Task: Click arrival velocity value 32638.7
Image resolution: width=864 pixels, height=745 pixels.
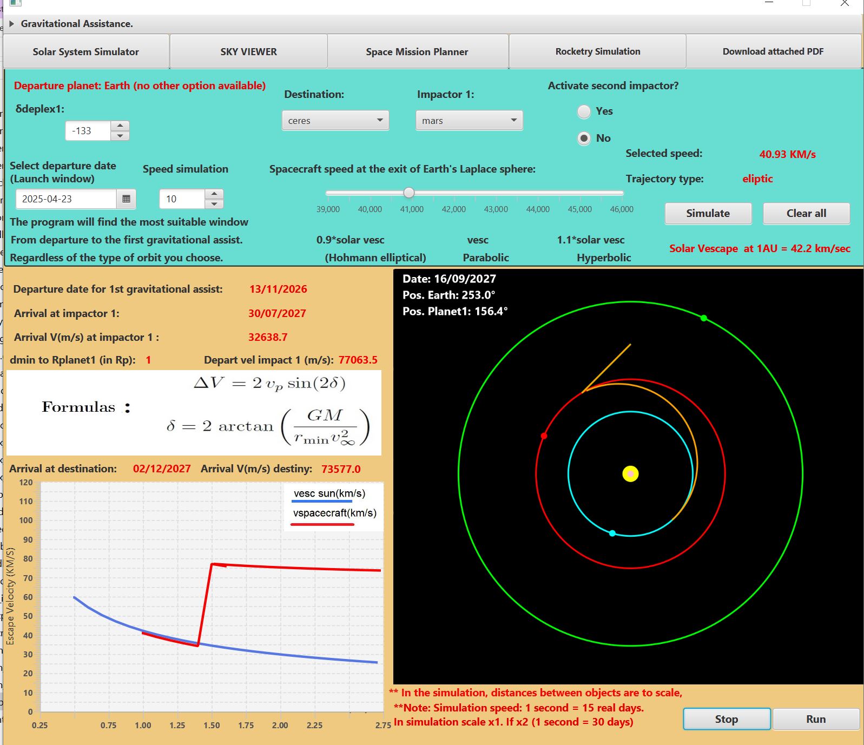Action: [268, 338]
